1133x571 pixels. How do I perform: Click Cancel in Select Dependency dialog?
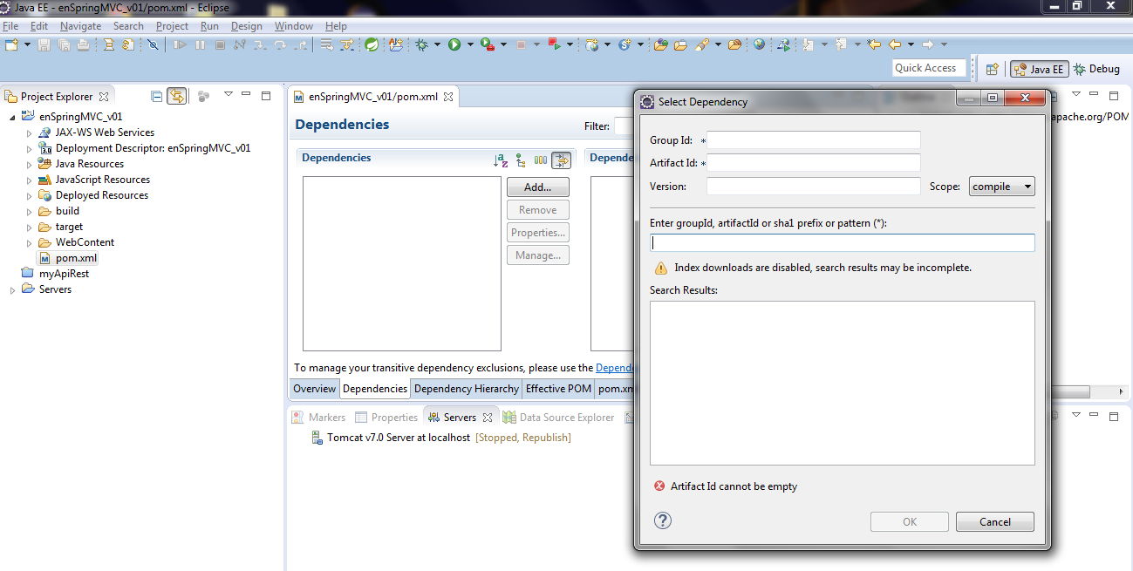[x=995, y=522]
